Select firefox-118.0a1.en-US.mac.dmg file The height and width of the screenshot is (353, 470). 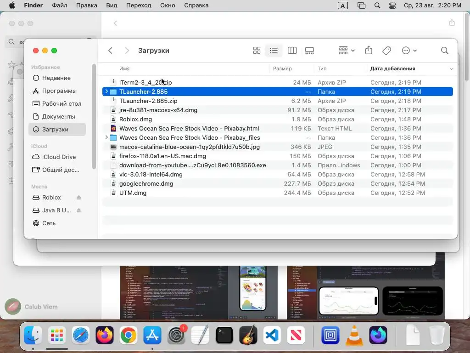point(278,156)
